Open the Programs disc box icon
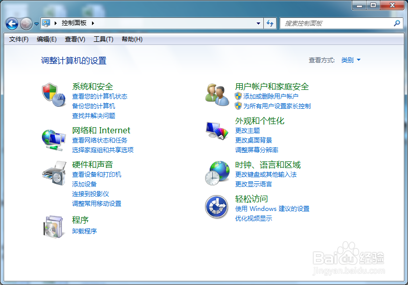The height and width of the screenshot is (285, 408). 53,226
